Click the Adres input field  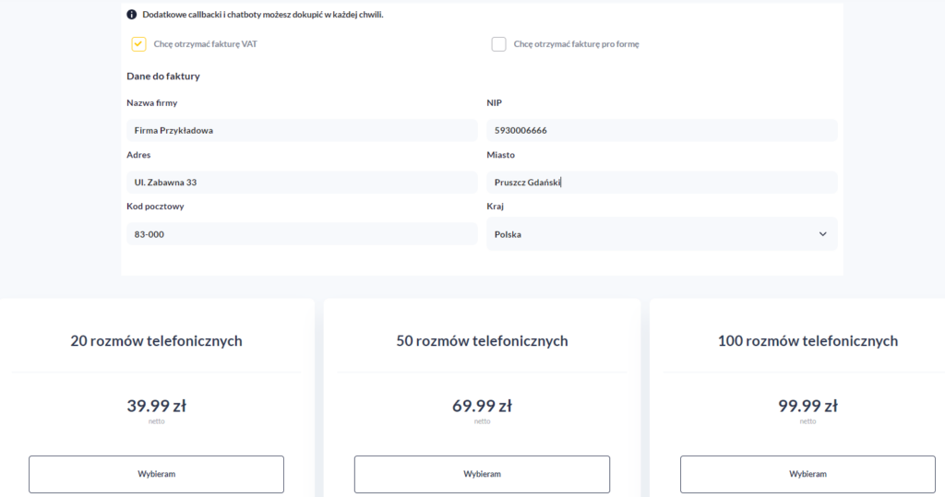pos(302,182)
